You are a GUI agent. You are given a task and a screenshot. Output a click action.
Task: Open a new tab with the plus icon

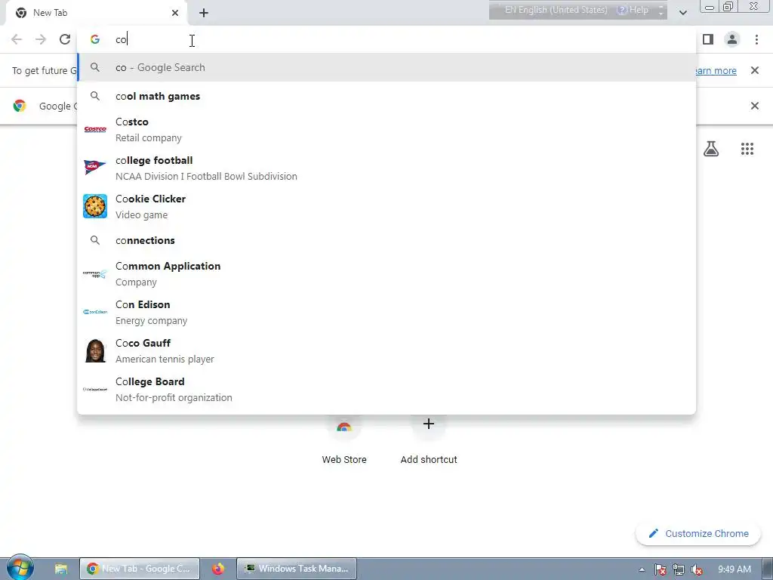[204, 14]
